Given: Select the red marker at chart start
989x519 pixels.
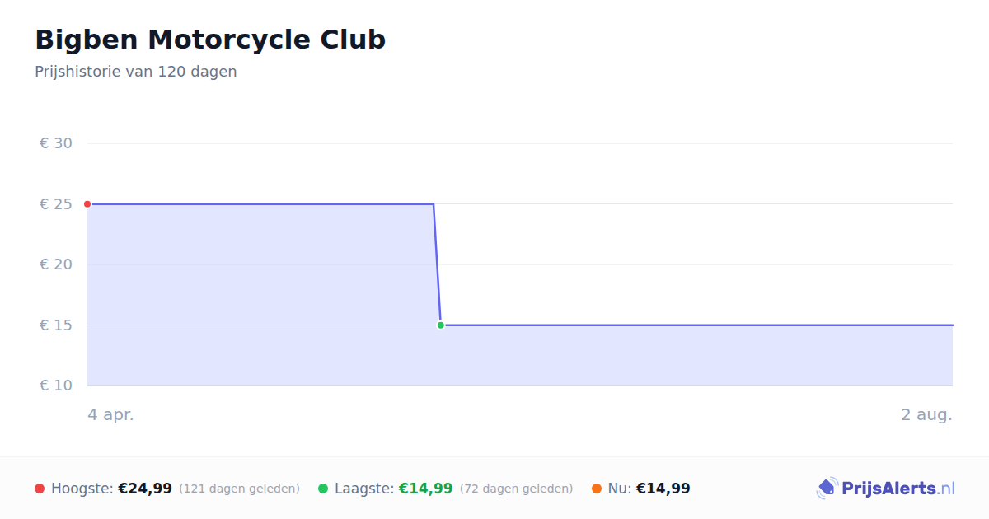Looking at the screenshot, I should [87, 204].
